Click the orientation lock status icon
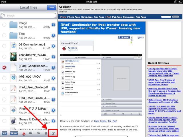183x137 pixels. [x=176, y=2]
